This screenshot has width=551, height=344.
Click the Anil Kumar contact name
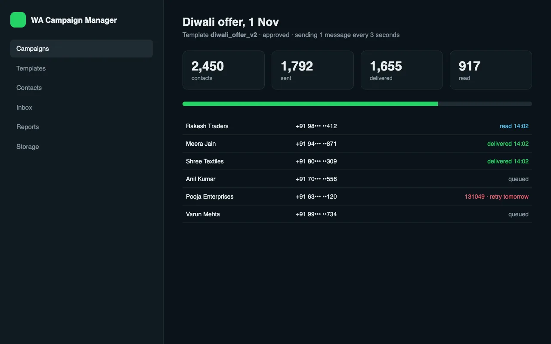click(201, 179)
